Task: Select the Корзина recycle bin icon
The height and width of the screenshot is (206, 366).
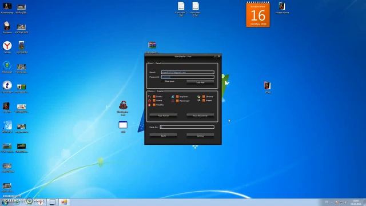Action: [x=7, y=27]
